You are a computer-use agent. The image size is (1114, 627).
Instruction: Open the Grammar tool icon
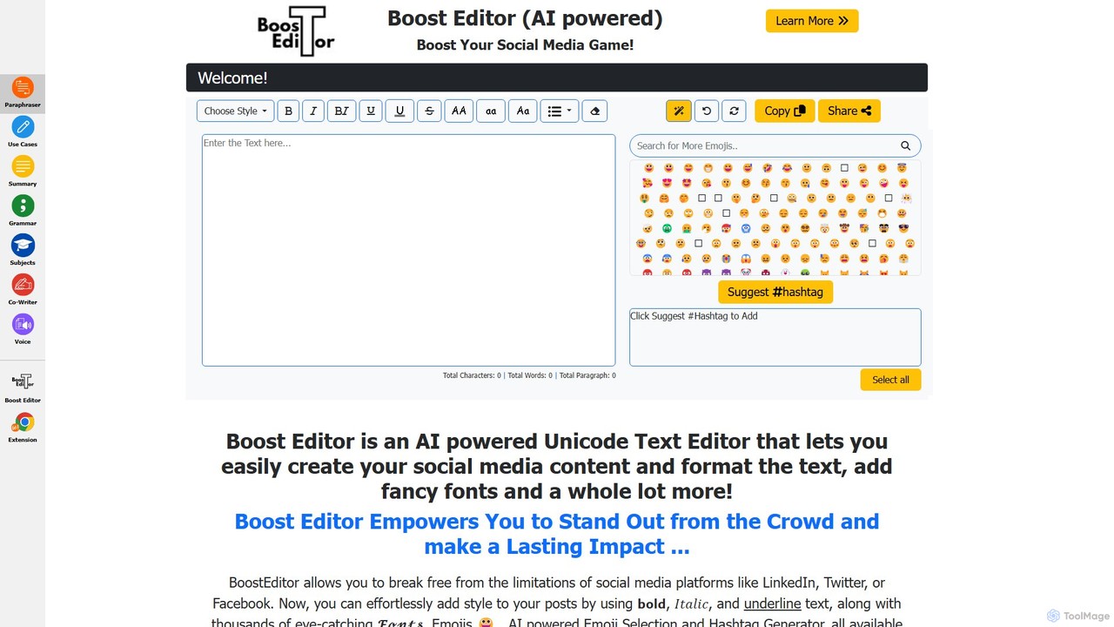coord(23,211)
